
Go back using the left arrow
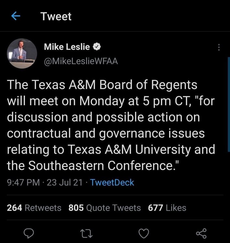pyautogui.click(x=16, y=17)
